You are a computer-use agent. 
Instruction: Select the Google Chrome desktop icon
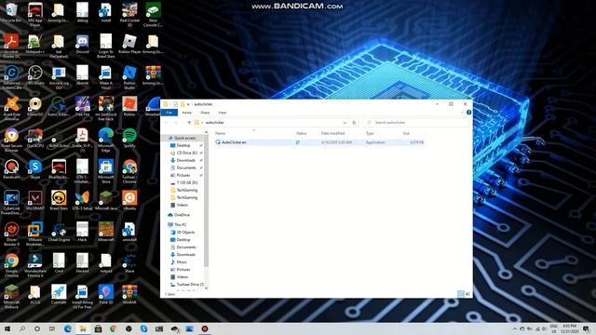click(x=11, y=265)
